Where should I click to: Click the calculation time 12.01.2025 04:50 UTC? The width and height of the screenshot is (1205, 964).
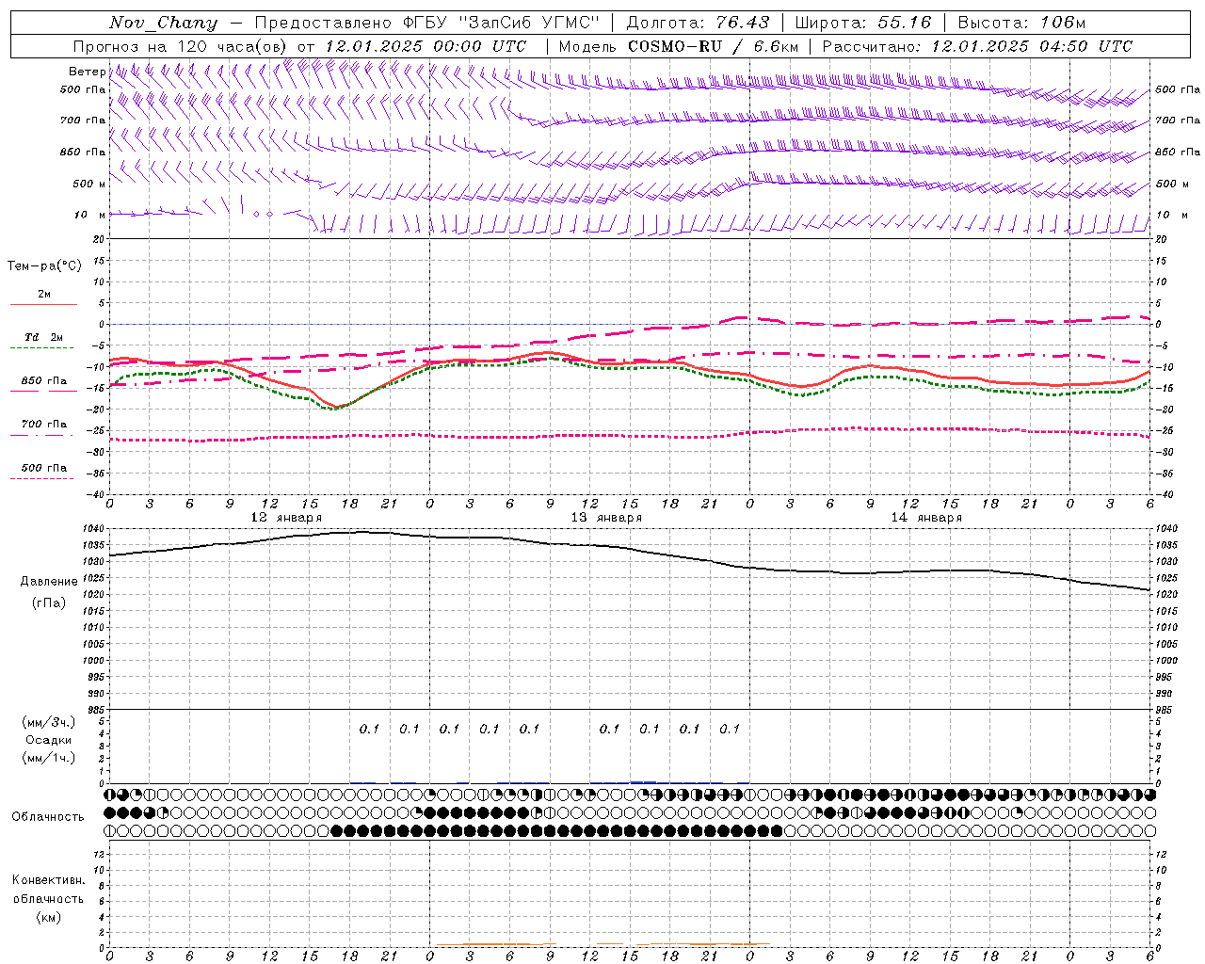pyautogui.click(x=1032, y=46)
